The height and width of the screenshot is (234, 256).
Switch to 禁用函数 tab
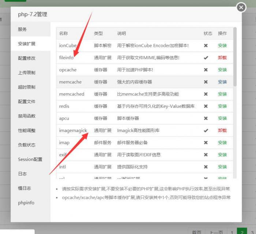click(27, 116)
